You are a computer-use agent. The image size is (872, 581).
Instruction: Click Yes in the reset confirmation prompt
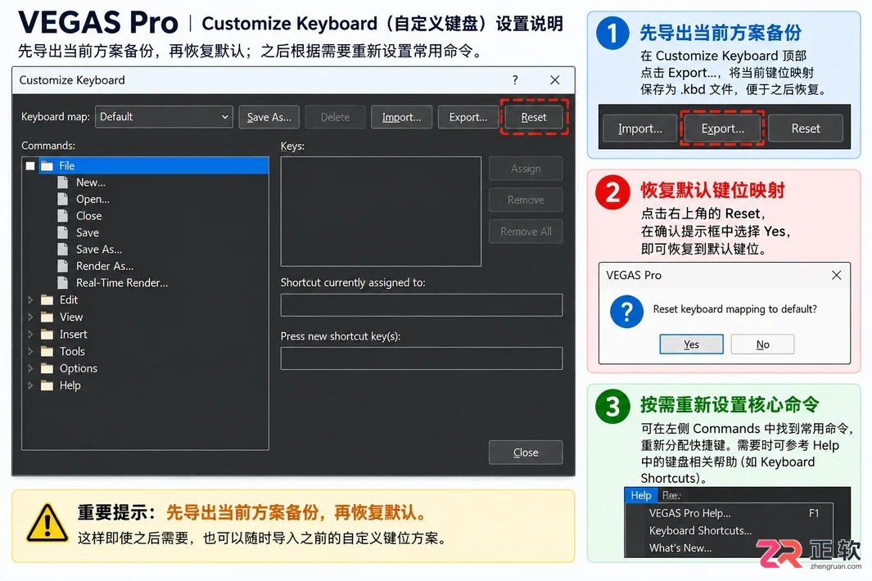[691, 345]
